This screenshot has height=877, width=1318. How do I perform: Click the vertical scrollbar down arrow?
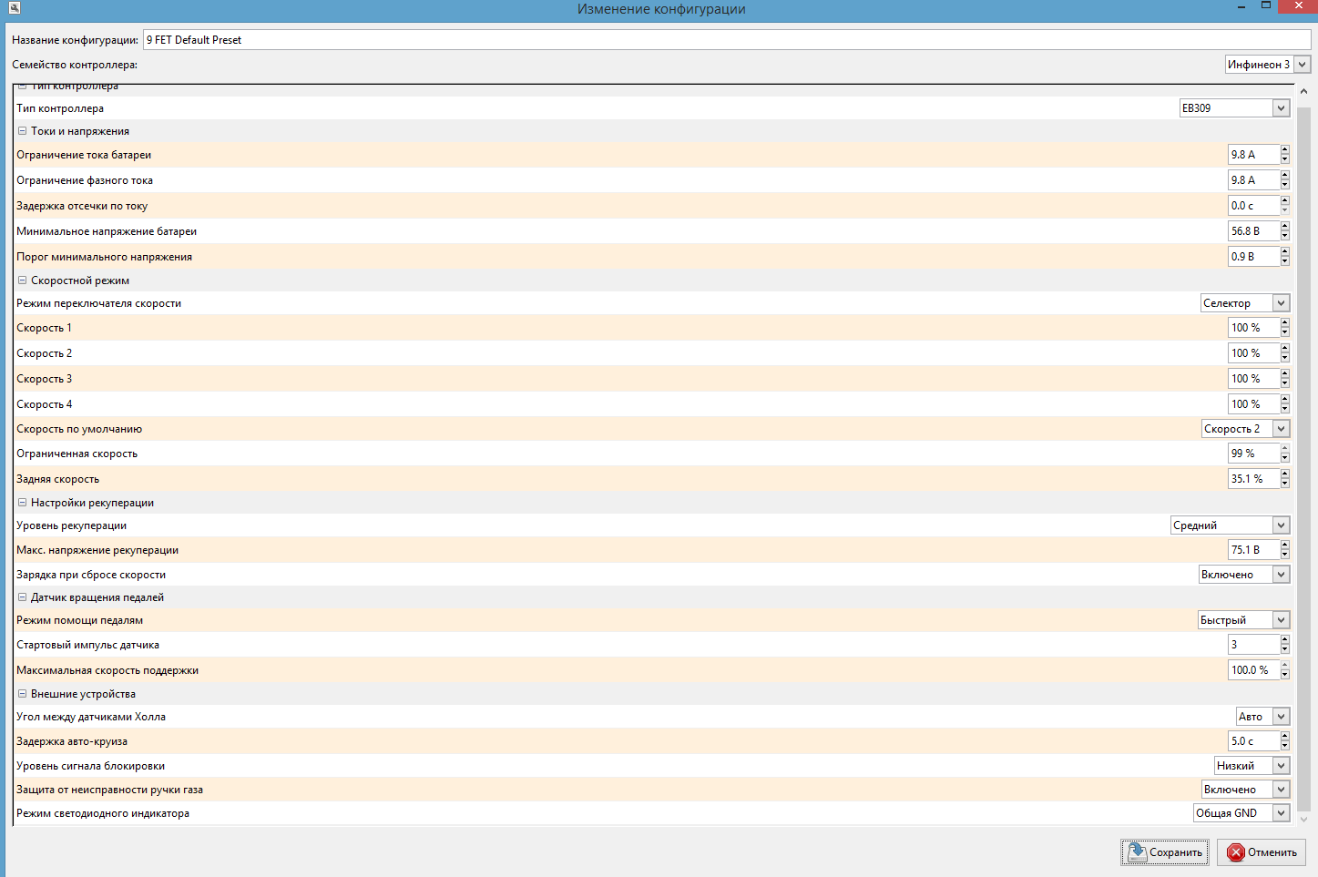tap(1303, 819)
